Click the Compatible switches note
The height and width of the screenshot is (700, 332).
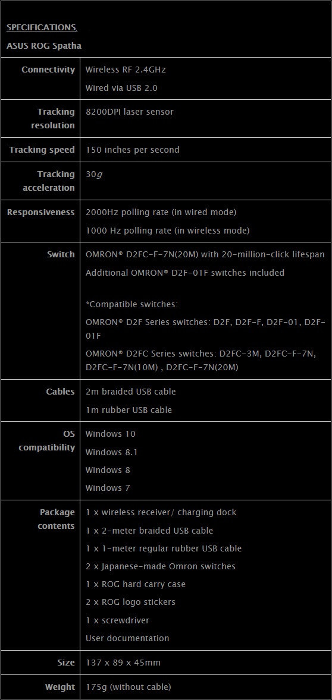click(x=132, y=304)
